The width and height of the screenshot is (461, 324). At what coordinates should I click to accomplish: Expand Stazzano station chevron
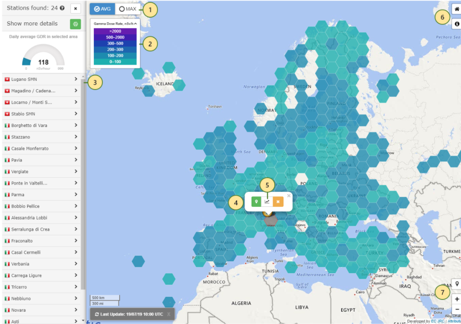[x=76, y=137]
